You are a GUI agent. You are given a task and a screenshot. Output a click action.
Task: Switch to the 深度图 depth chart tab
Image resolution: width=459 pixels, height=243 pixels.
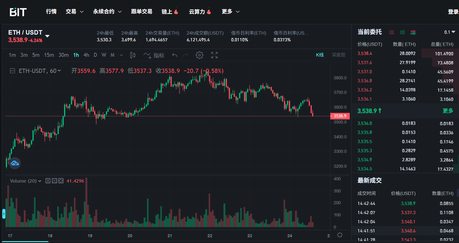pyautogui.click(x=338, y=55)
